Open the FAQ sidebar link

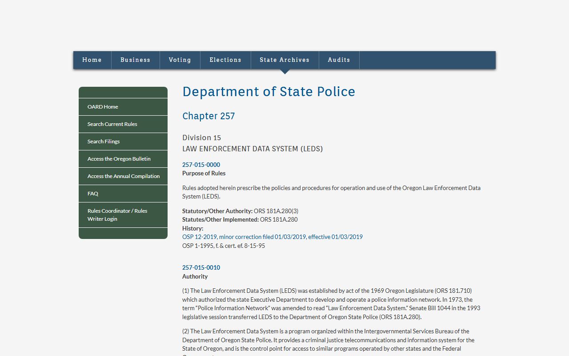coord(123,194)
